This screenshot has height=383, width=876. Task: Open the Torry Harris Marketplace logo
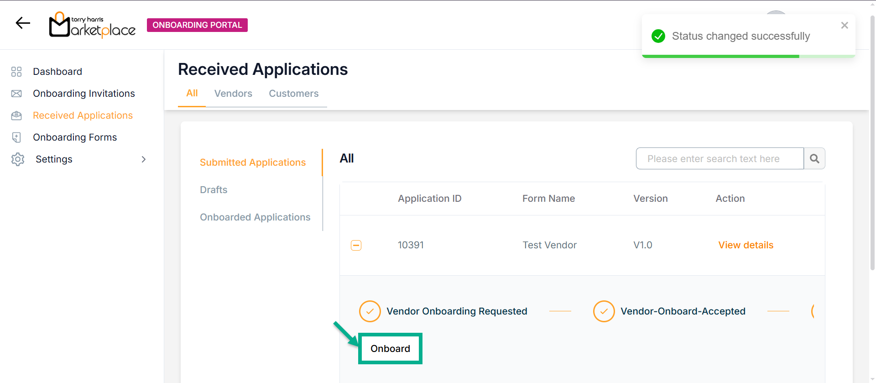coord(92,25)
